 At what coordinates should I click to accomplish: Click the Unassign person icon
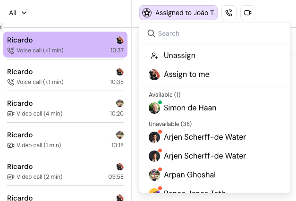[x=154, y=56]
